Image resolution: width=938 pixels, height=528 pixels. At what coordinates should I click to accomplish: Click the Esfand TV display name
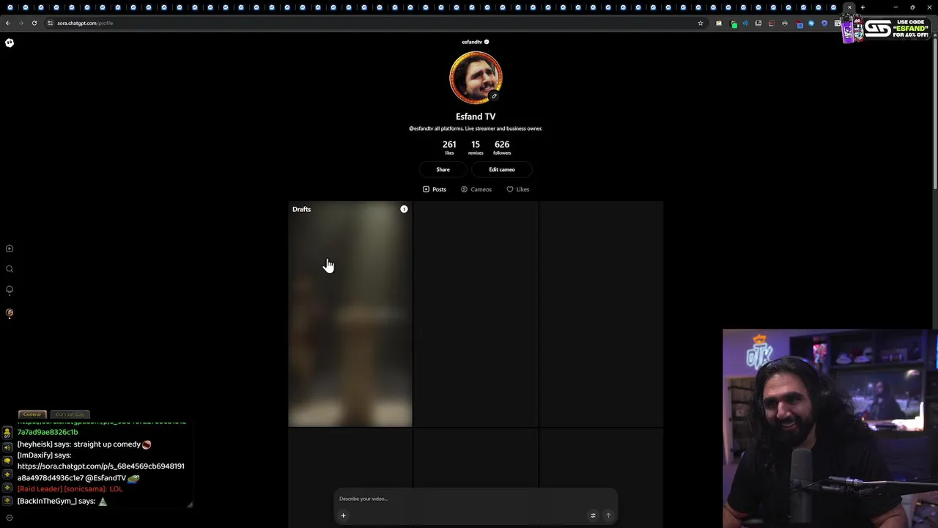pos(476,117)
